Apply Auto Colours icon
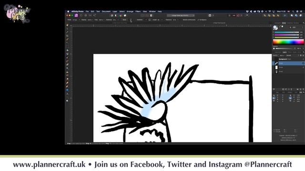The height and width of the screenshot is (171, 305). (121, 16)
